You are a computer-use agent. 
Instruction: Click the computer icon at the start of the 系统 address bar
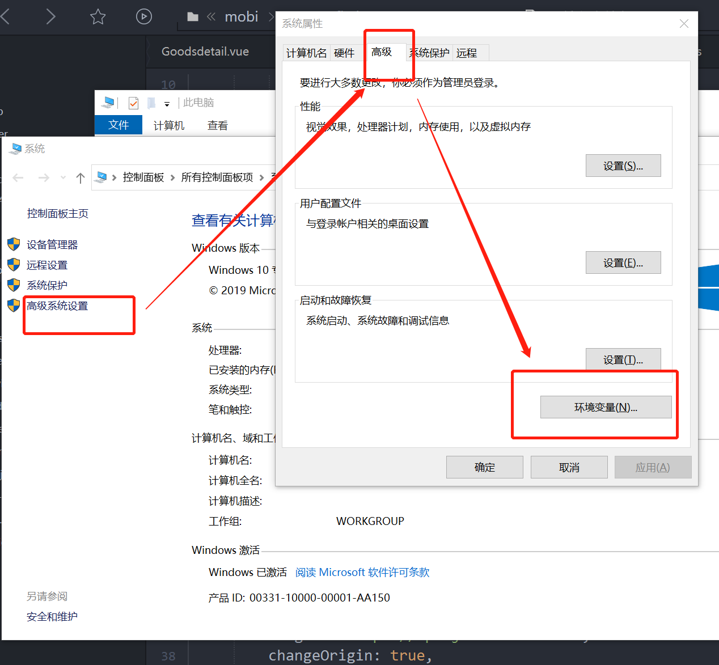click(x=100, y=177)
